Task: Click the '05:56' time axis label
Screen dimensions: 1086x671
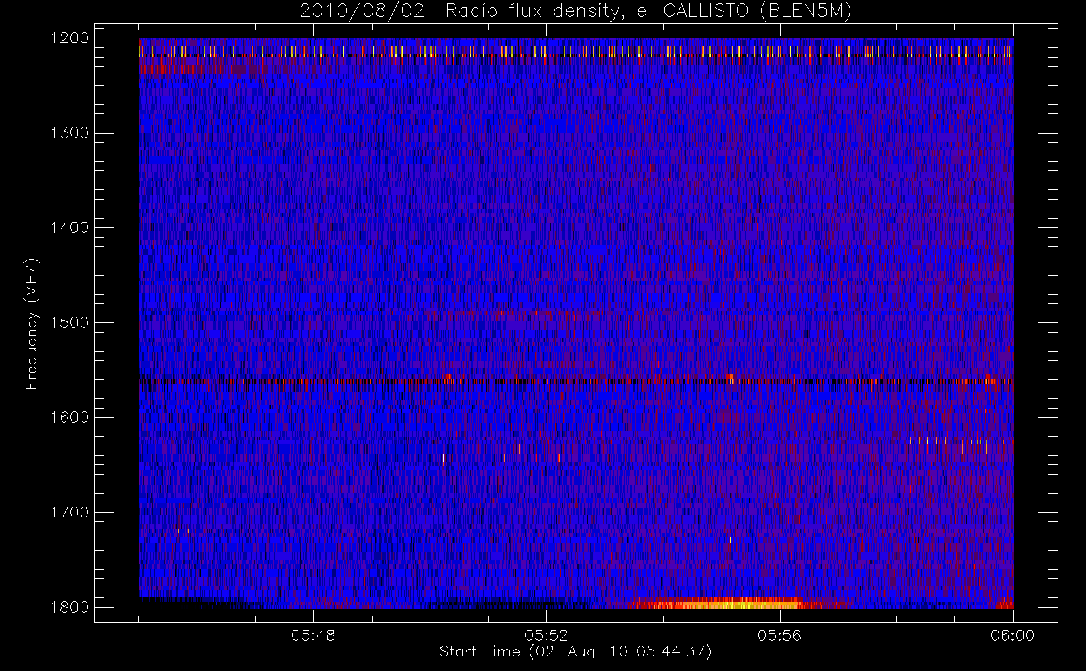Action: [779, 635]
